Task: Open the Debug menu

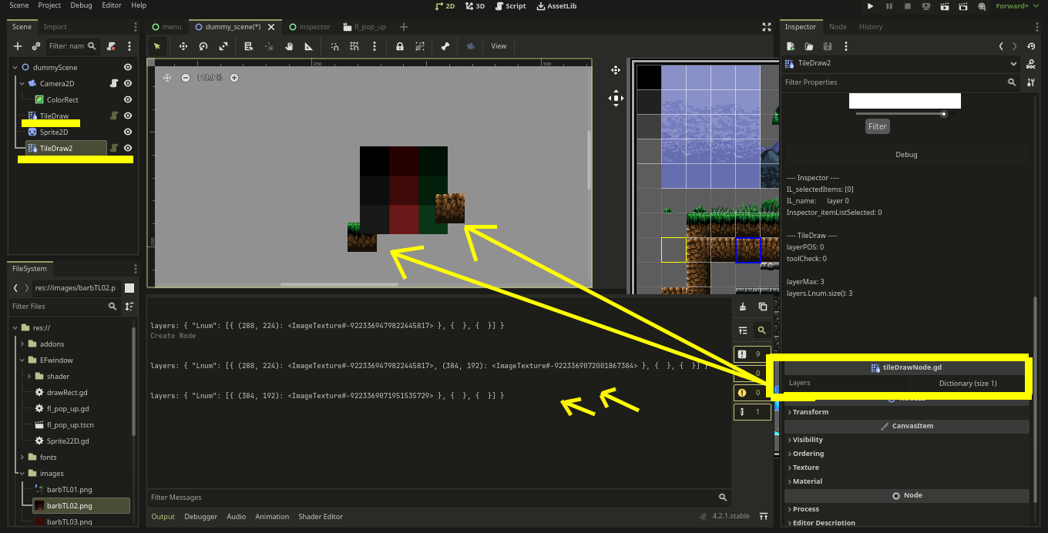Action: (81, 5)
